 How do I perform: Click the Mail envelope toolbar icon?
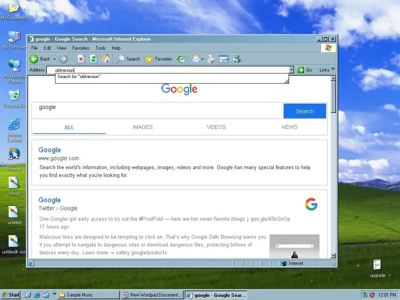click(x=196, y=59)
